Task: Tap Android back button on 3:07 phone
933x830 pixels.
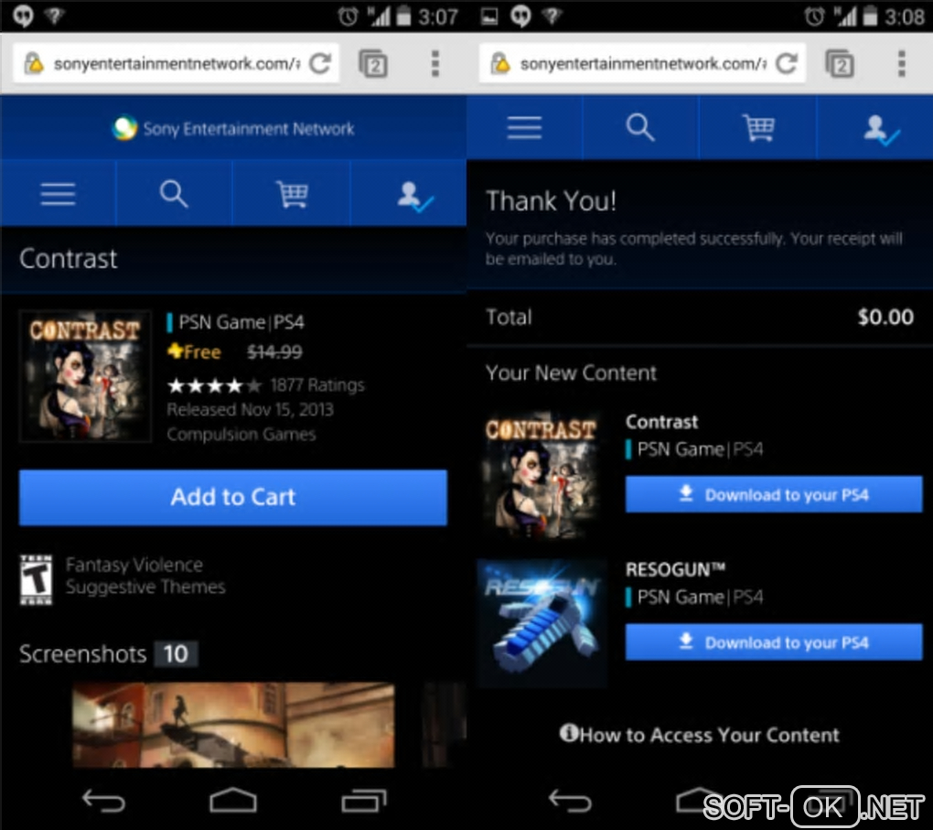Action: point(103,802)
